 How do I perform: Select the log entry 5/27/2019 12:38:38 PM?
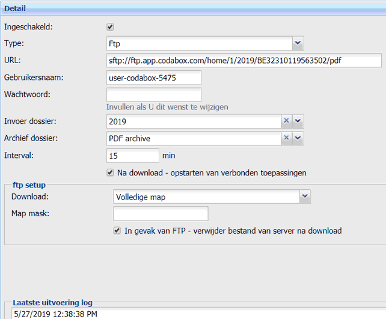(55, 314)
